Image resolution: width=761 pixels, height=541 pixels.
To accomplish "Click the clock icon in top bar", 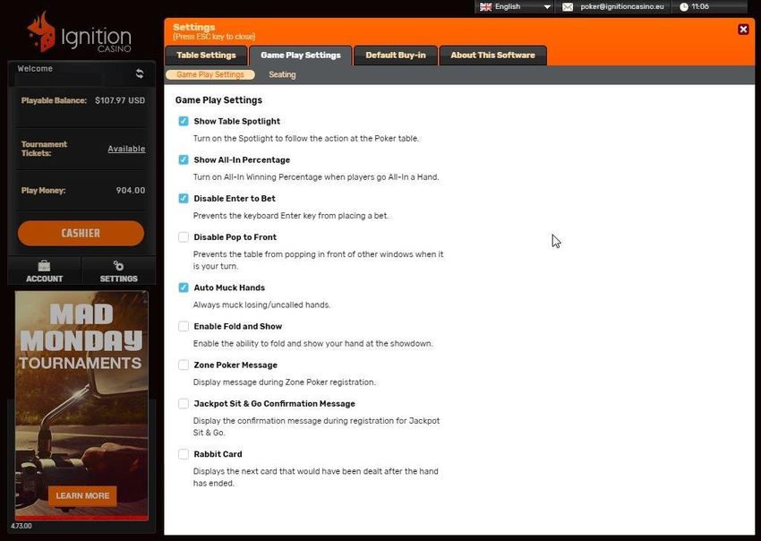I will (x=684, y=7).
